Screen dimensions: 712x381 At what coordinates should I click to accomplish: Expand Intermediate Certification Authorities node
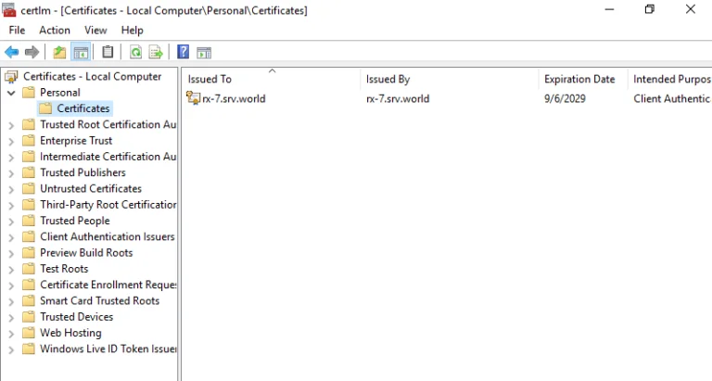(11, 157)
